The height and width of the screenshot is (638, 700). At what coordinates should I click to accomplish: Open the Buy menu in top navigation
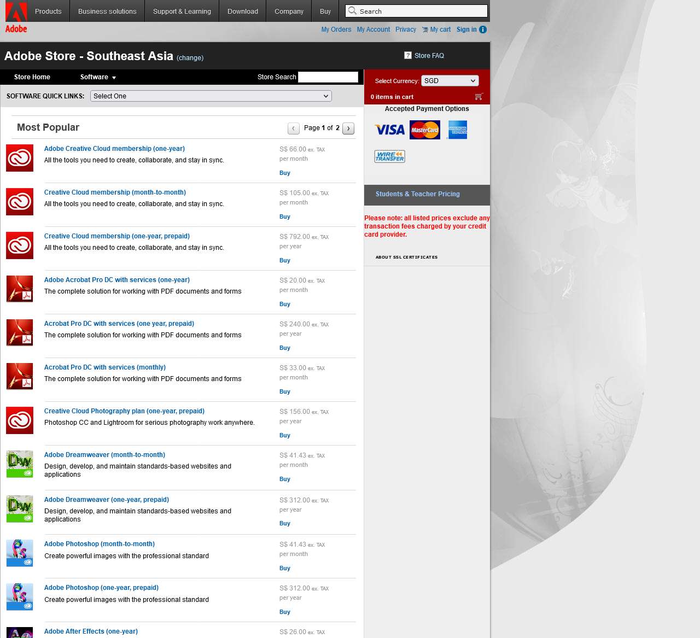tap(325, 11)
